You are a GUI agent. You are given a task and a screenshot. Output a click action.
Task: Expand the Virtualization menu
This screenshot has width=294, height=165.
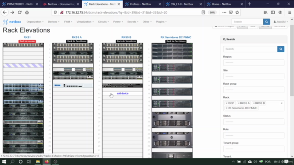coord(85,22)
